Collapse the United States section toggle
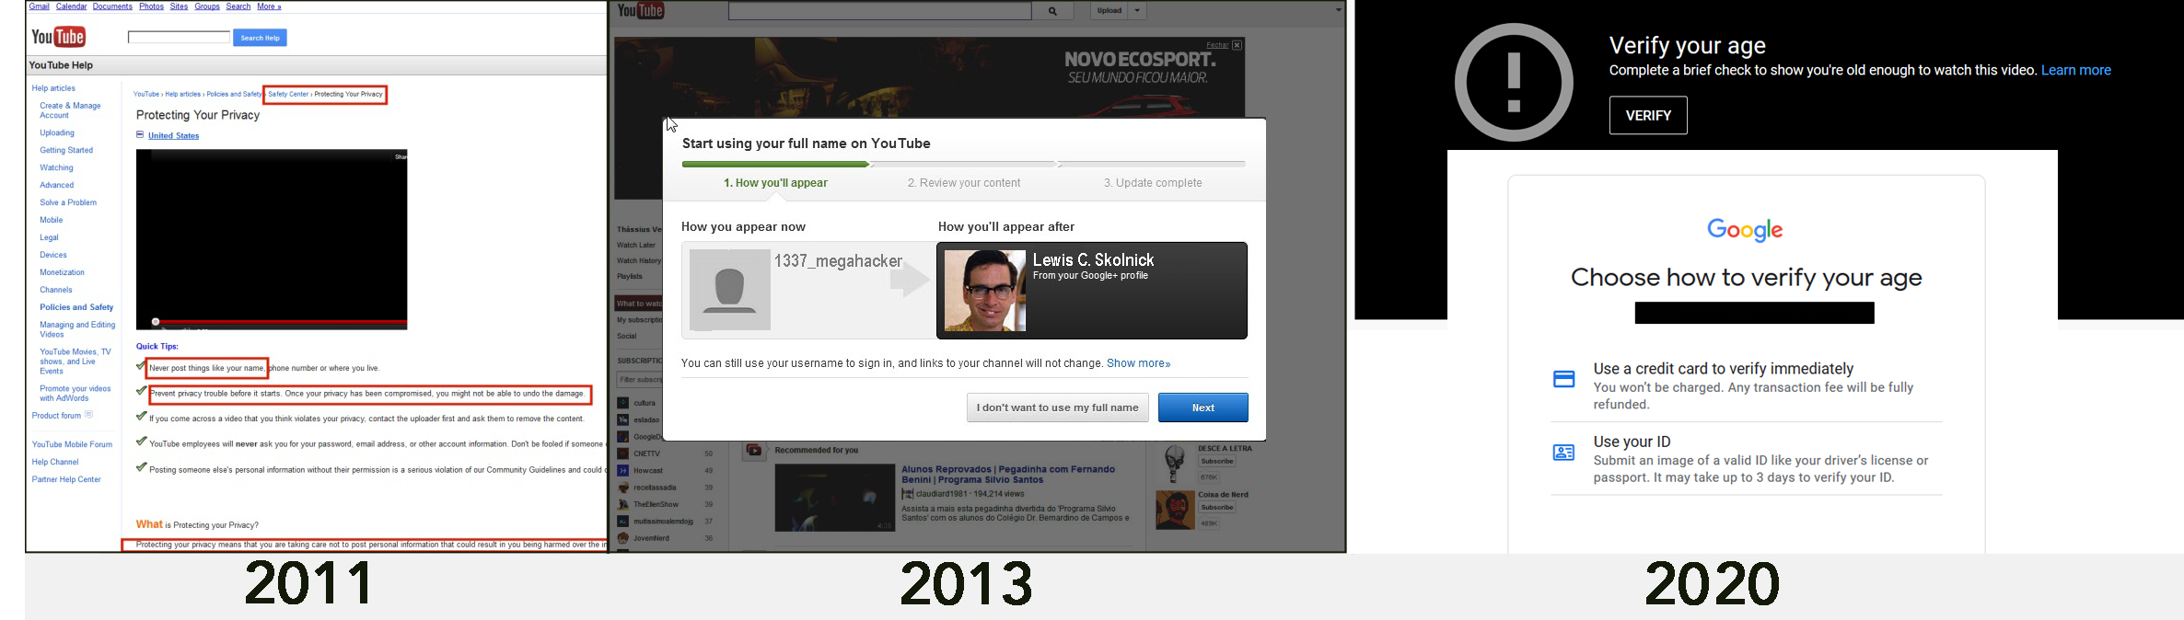The height and width of the screenshot is (620, 2184). 140,135
